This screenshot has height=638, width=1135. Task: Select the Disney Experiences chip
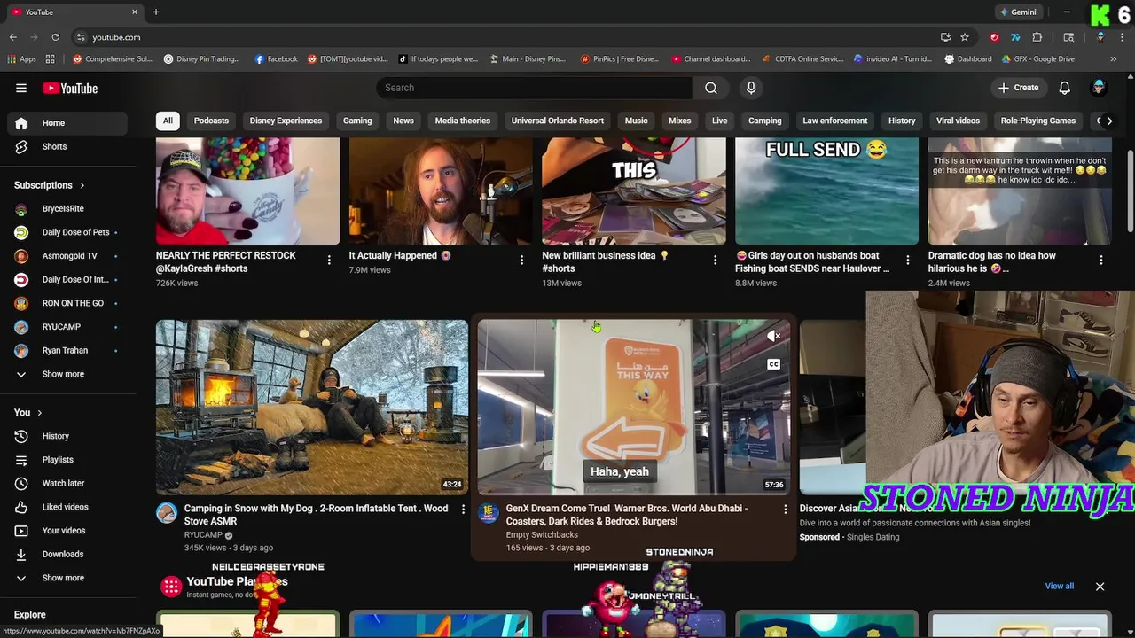[286, 121]
